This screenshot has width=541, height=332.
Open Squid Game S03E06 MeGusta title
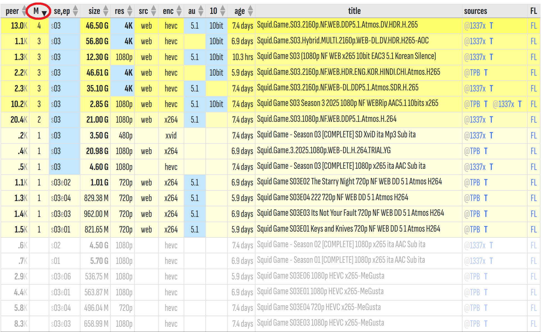coord(320,276)
